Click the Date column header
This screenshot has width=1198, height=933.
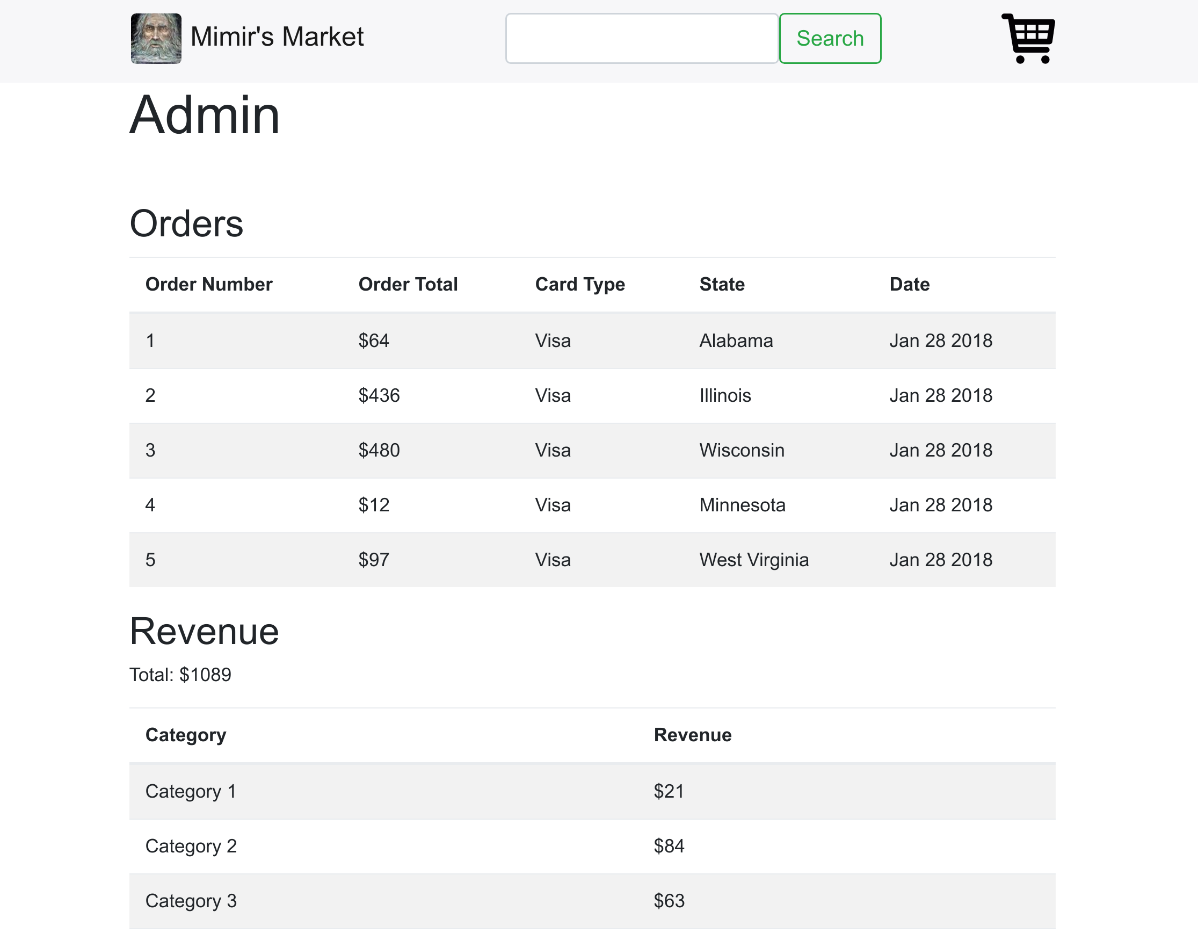(x=909, y=284)
